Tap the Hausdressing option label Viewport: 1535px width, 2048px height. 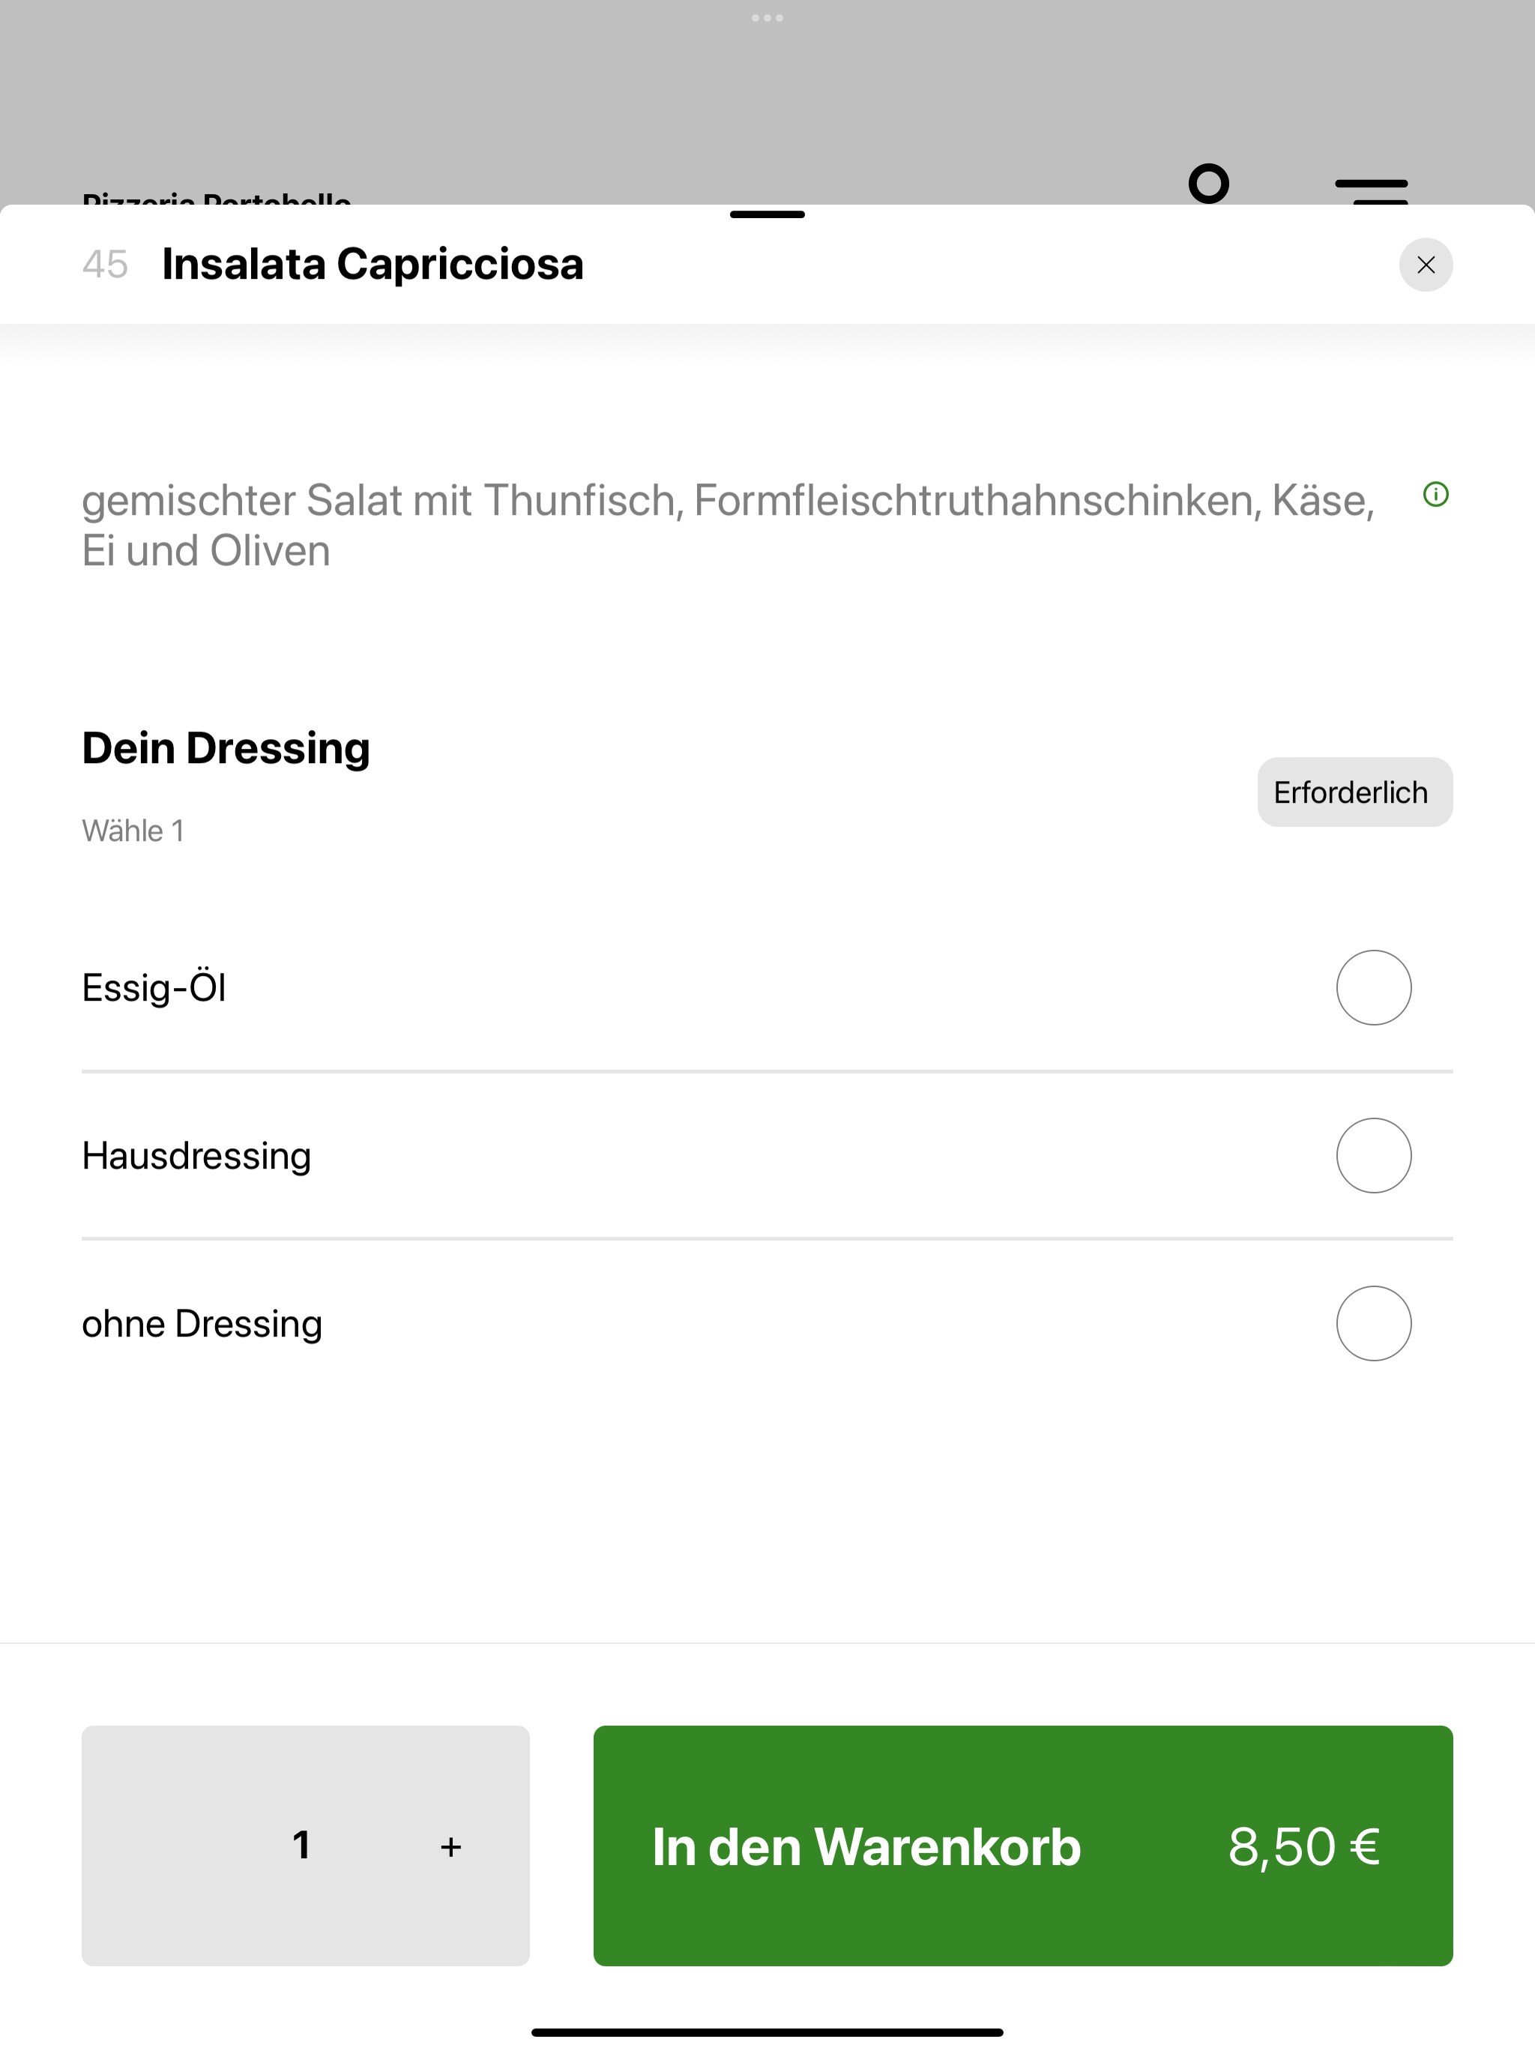(196, 1155)
